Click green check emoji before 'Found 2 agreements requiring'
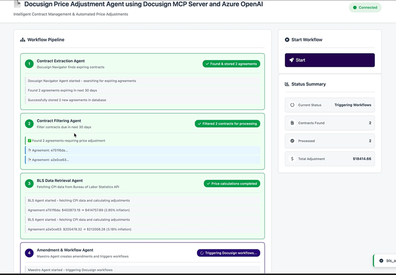Image resolution: width=396 pixels, height=275 pixels. 30,141
